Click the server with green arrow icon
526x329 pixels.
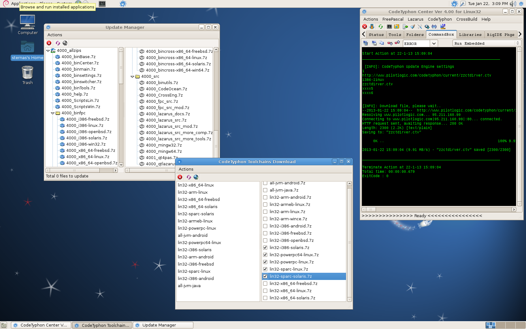coord(405,27)
